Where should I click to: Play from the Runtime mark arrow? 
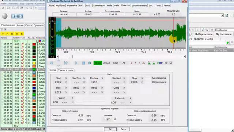point(102,78)
